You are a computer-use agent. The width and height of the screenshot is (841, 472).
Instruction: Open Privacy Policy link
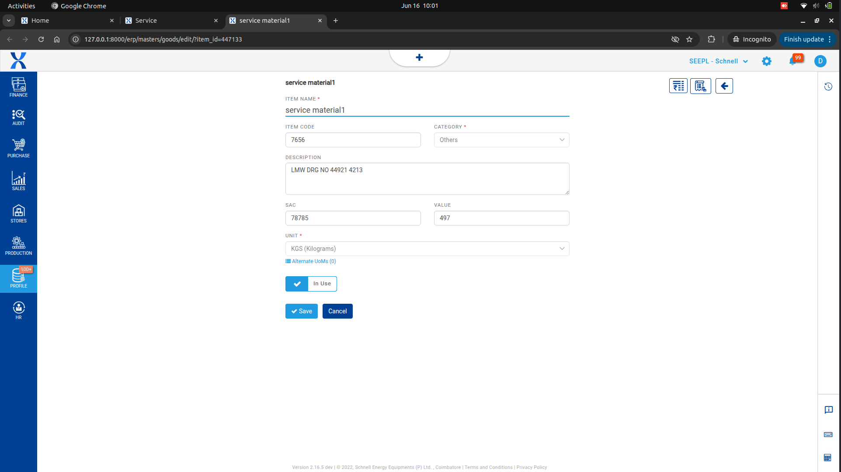(532, 467)
